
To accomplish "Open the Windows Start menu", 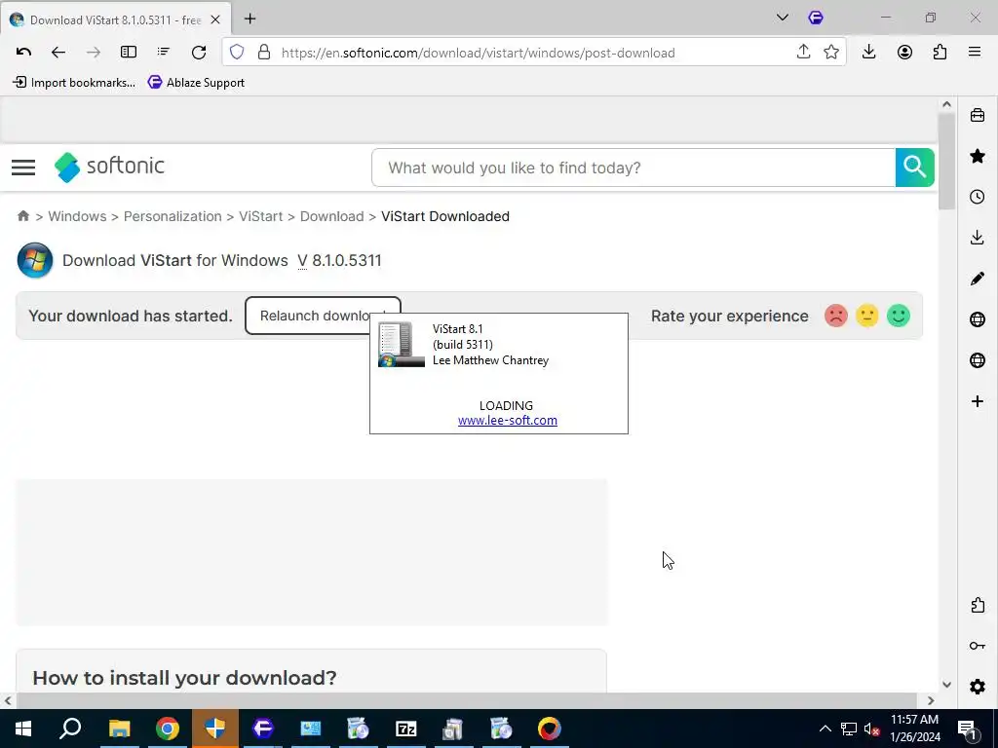I will click(x=23, y=729).
